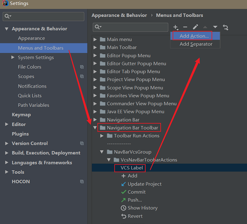The width and height of the screenshot is (247, 224).
Task: Collapse the Appearance & Behavior section
Action: pos(7,29)
